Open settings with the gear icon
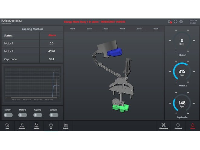Viewport: 200px width, 150px height. [x=175, y=22]
